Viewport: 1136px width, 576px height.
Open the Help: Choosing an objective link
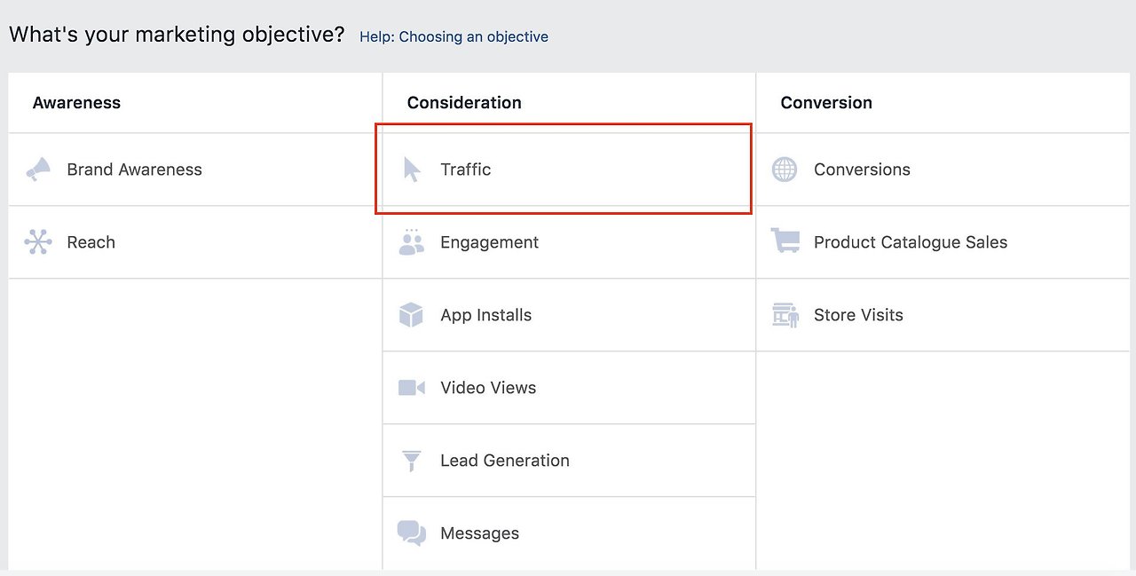tap(454, 36)
